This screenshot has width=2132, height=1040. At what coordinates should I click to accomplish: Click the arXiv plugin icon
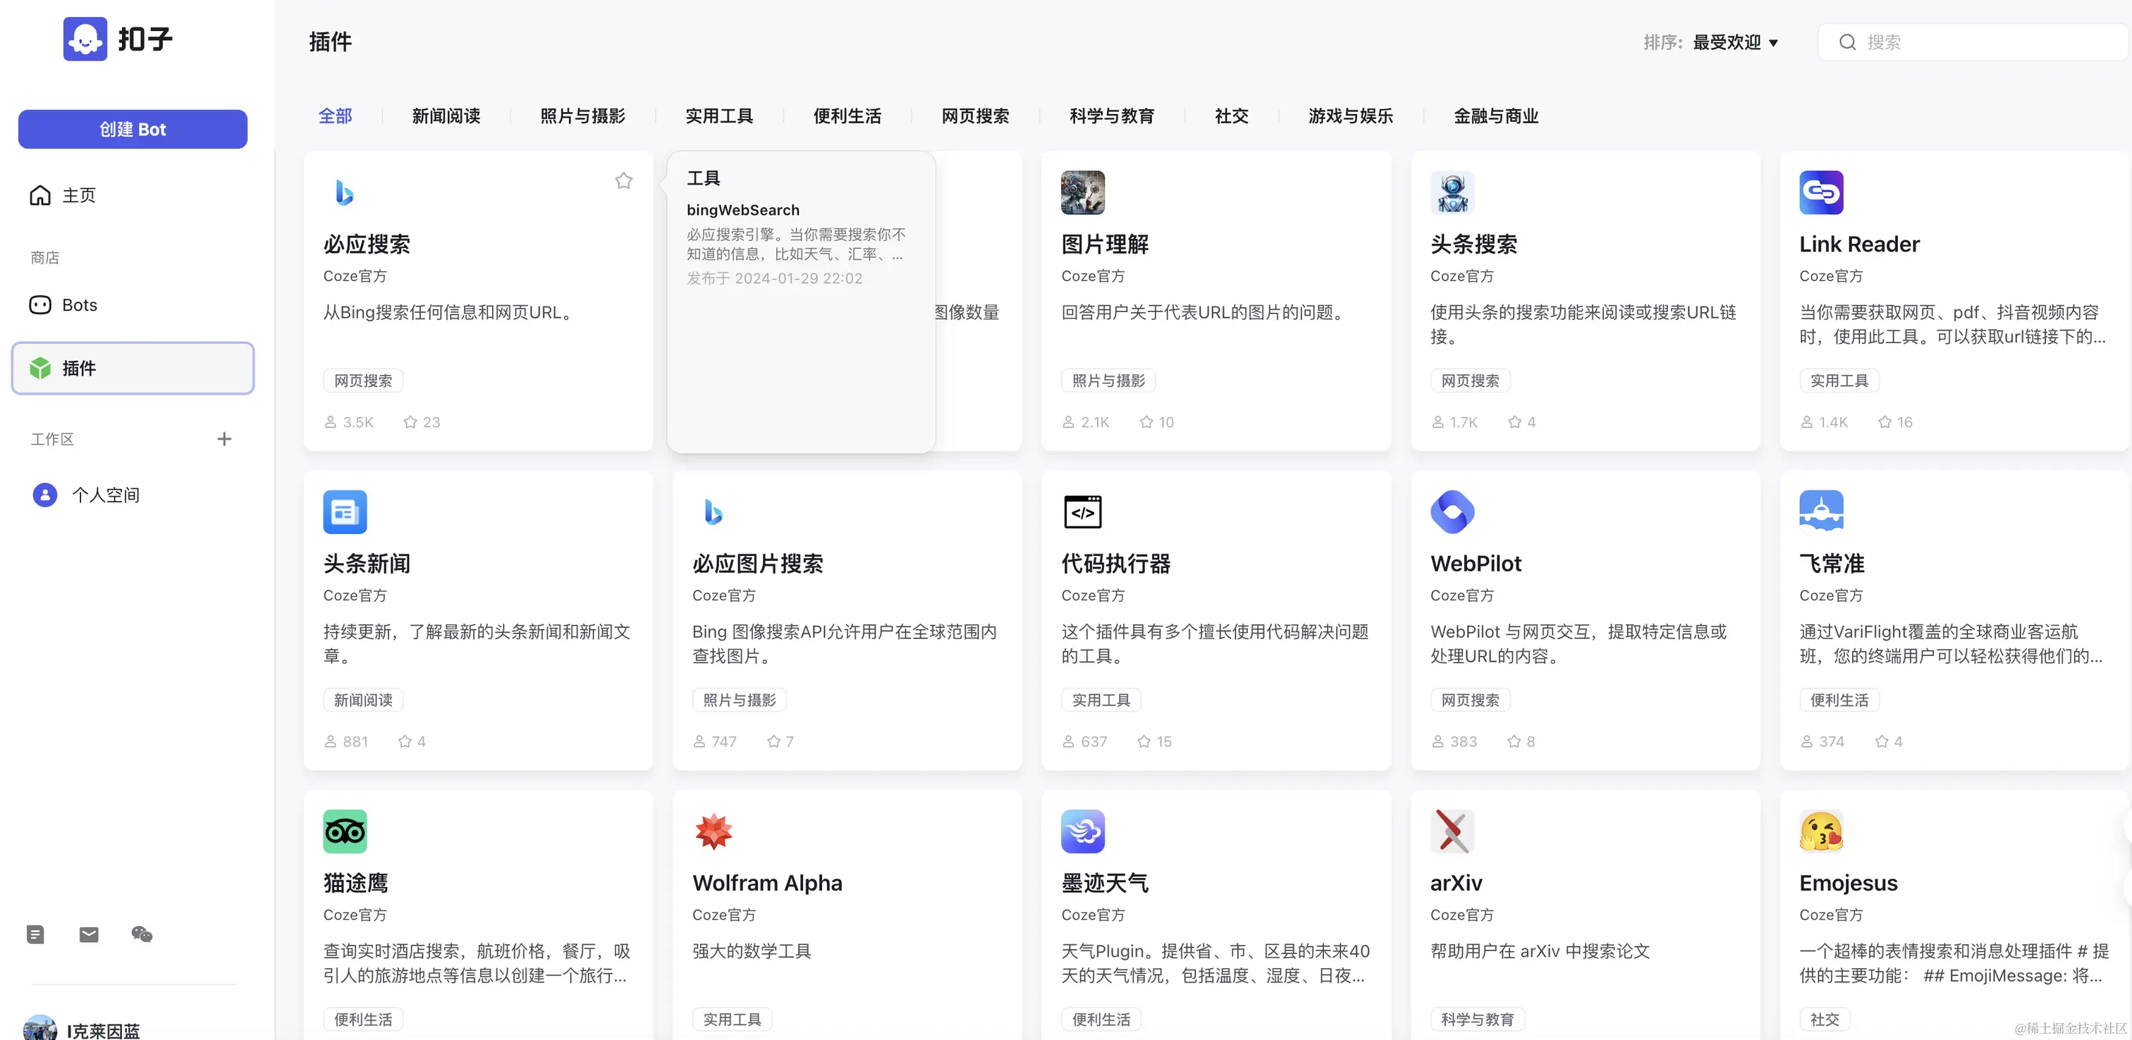(x=1452, y=831)
